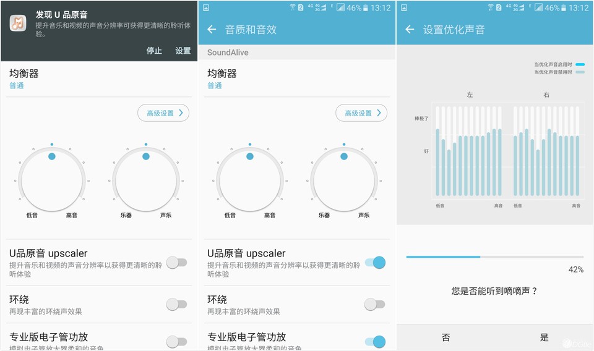Open 均衡器 普通 preset in middle panel
This screenshot has width=594, height=351.
coord(297,79)
